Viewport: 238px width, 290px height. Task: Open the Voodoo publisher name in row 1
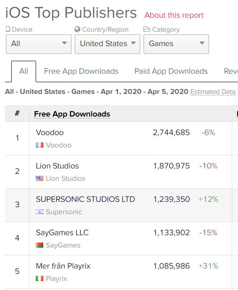pos(50,133)
